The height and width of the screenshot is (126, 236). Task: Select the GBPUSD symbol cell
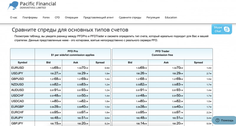[x=22, y=79]
